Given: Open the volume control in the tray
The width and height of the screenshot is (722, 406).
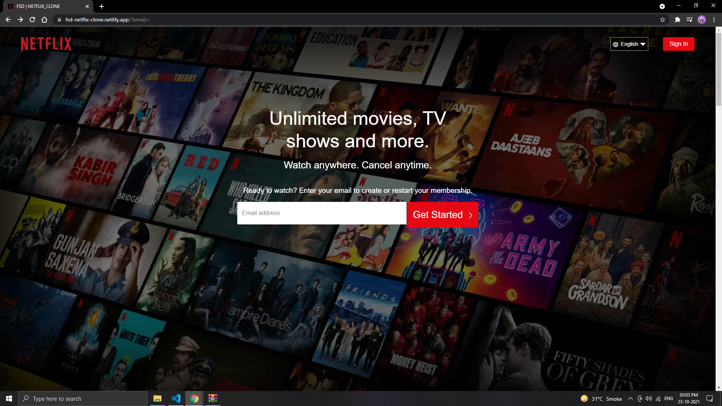Looking at the screenshot, I should pyautogui.click(x=649, y=398).
